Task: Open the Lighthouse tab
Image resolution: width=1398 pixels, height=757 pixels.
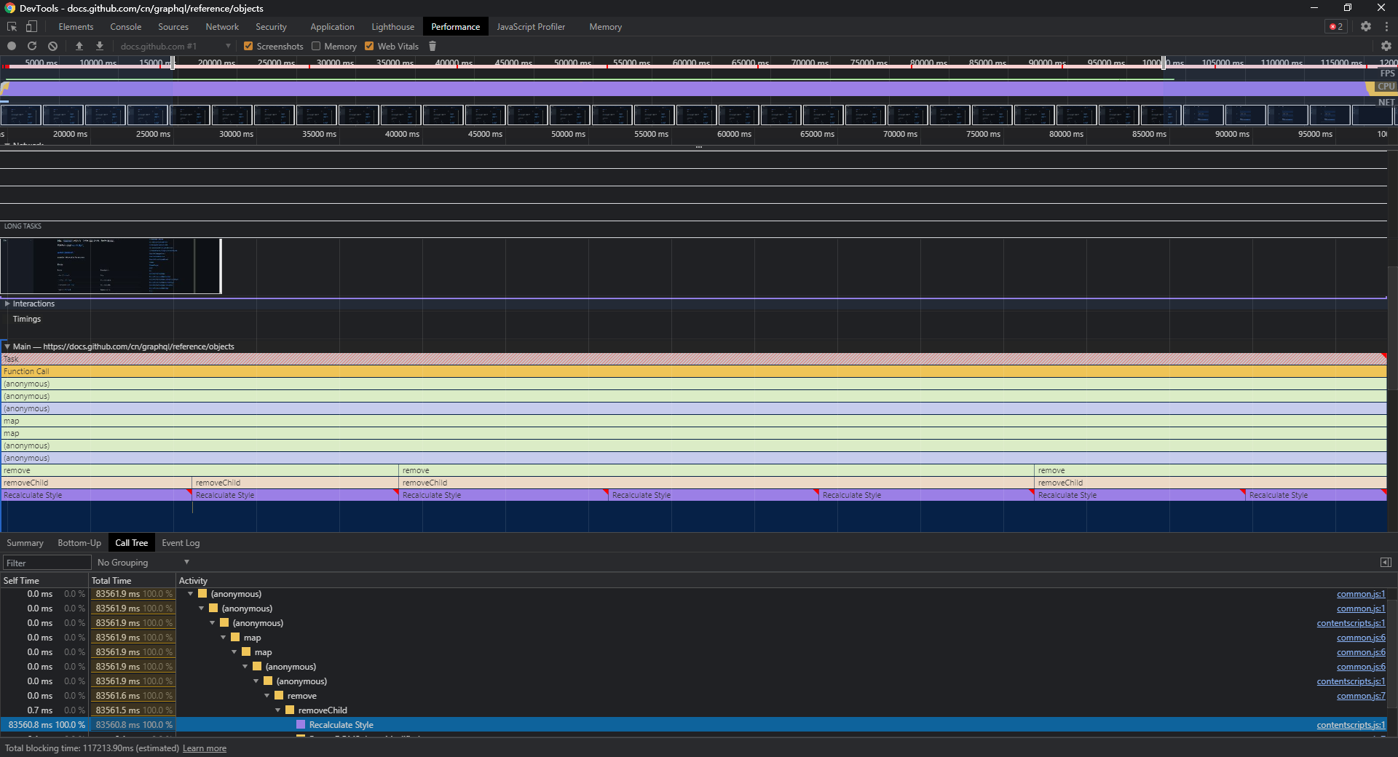Action: coord(392,26)
